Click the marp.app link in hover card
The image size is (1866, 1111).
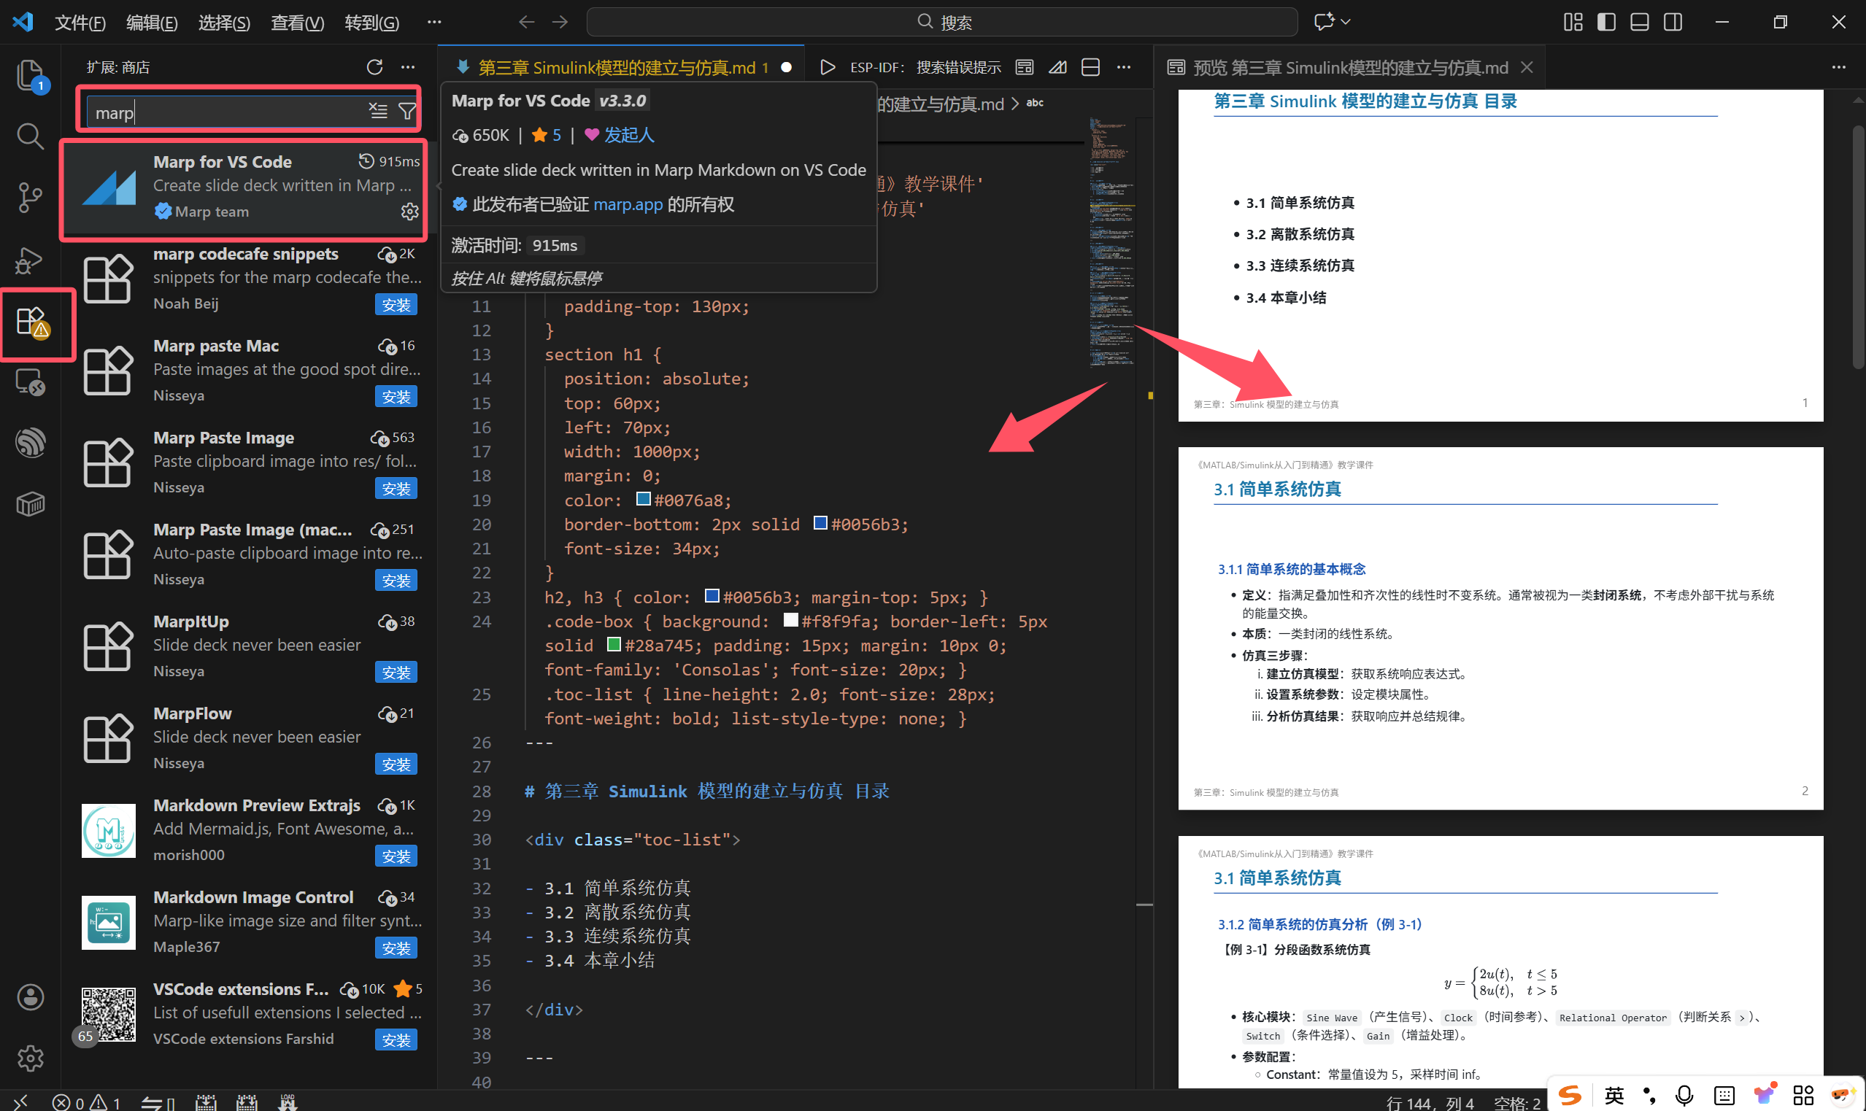(x=628, y=204)
